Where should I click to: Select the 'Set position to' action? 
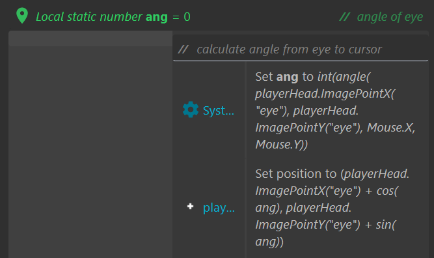coord(332,208)
